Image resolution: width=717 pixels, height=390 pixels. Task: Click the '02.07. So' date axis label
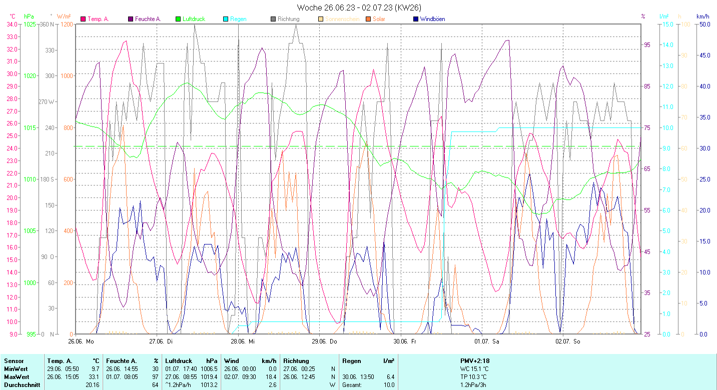pos(568,341)
